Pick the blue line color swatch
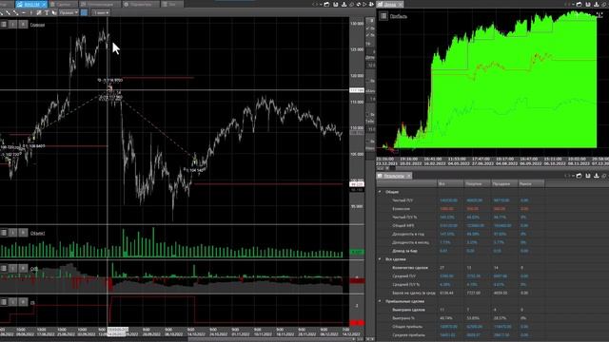This screenshot has width=609, height=342. [84, 12]
